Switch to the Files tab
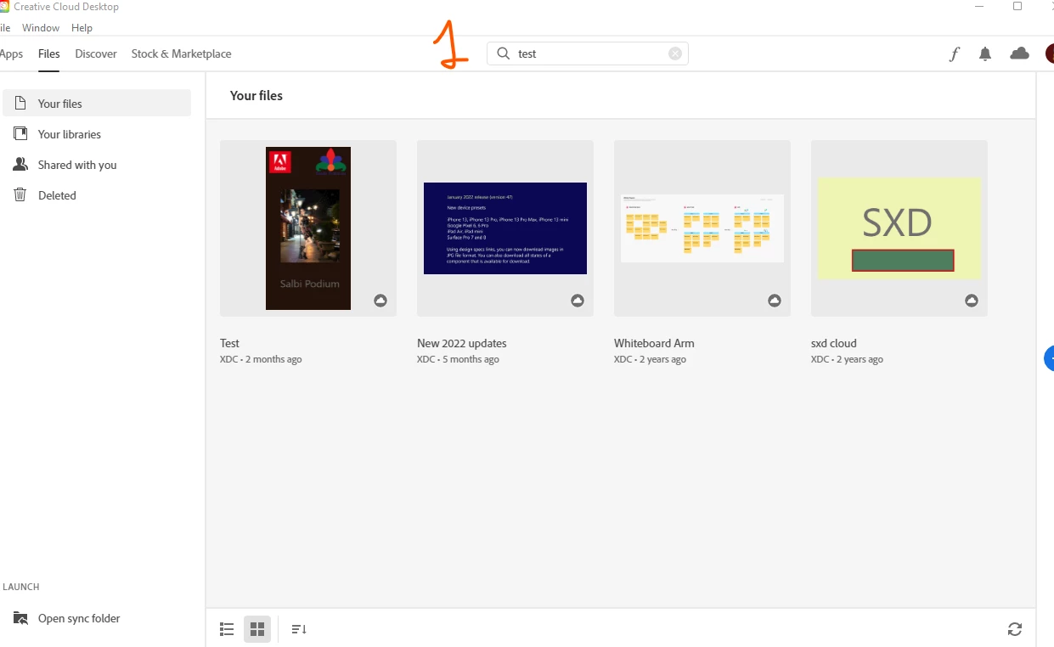1054x647 pixels. pyautogui.click(x=49, y=53)
